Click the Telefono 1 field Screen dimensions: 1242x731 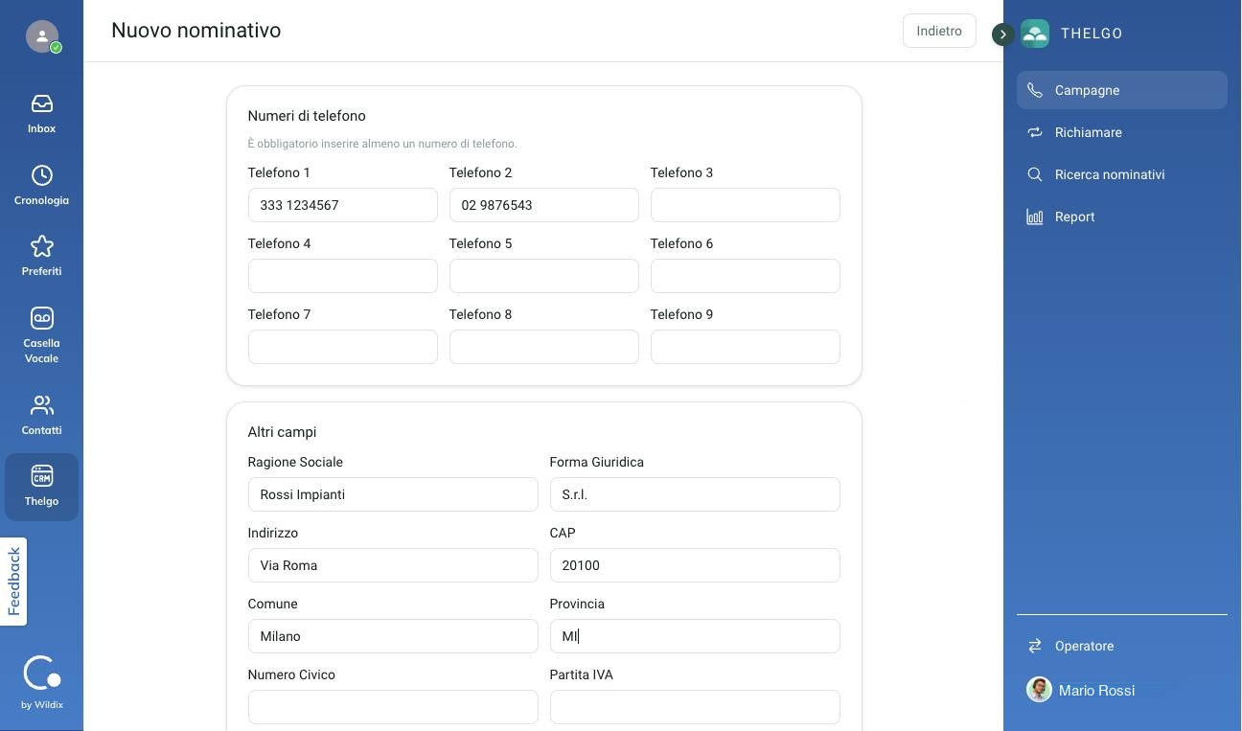(x=343, y=205)
